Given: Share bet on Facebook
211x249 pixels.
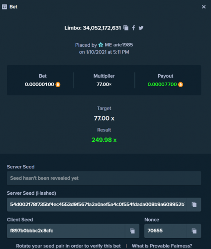Looking at the screenshot, I should click(x=133, y=28).
